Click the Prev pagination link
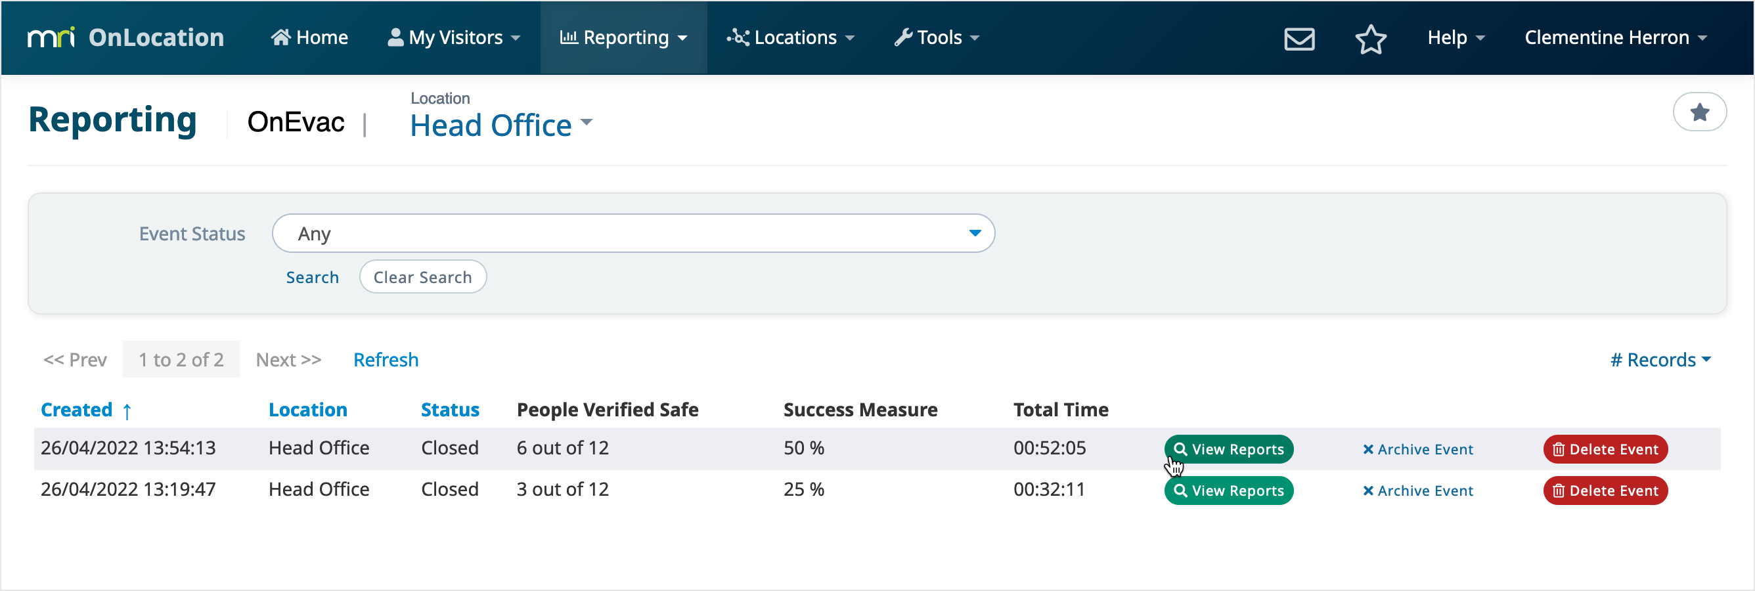Screen dimensions: 1755x591 tap(75, 359)
